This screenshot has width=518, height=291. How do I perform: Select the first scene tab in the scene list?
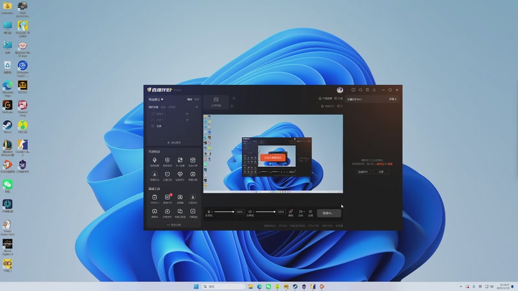click(153, 107)
